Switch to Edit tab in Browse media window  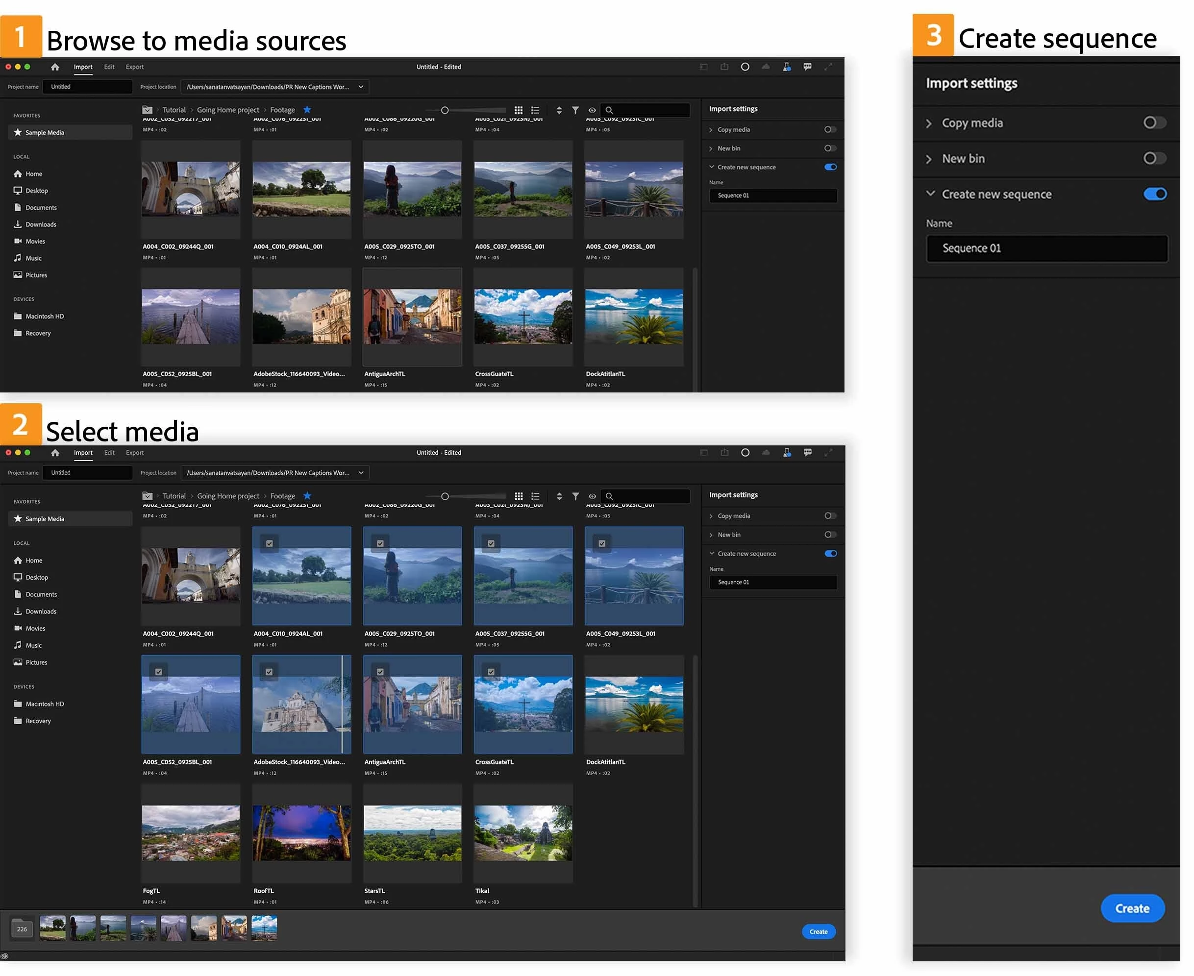[x=109, y=67]
